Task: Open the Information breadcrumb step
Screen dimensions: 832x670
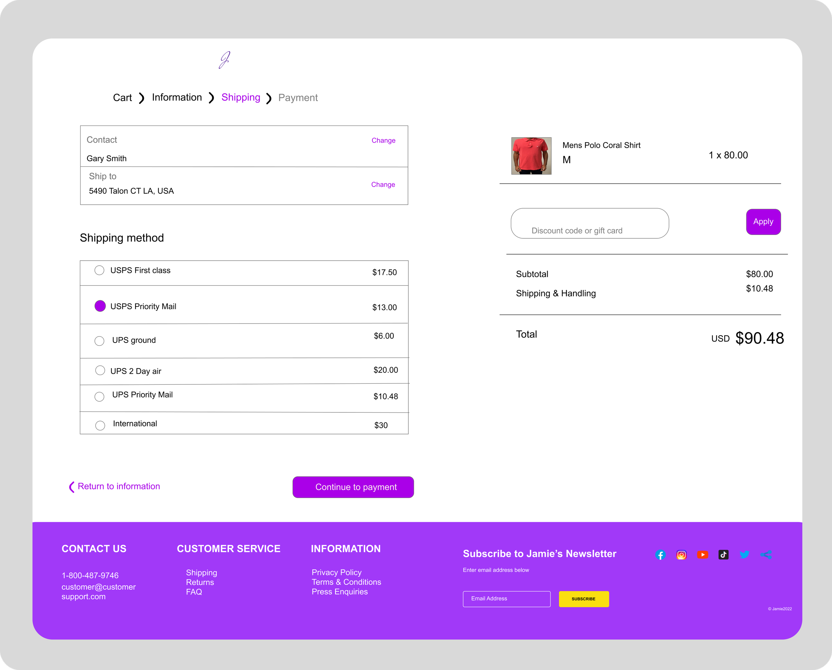Action: tap(177, 97)
